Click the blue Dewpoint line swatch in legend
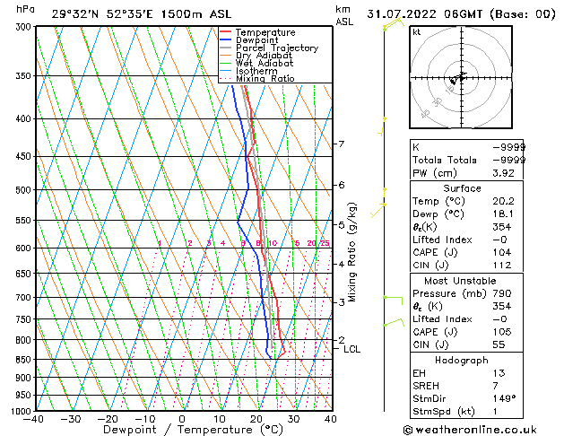The image size is (564, 436). pos(226,40)
